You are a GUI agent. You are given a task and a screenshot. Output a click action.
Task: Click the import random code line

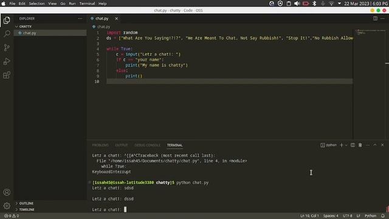[122, 32]
